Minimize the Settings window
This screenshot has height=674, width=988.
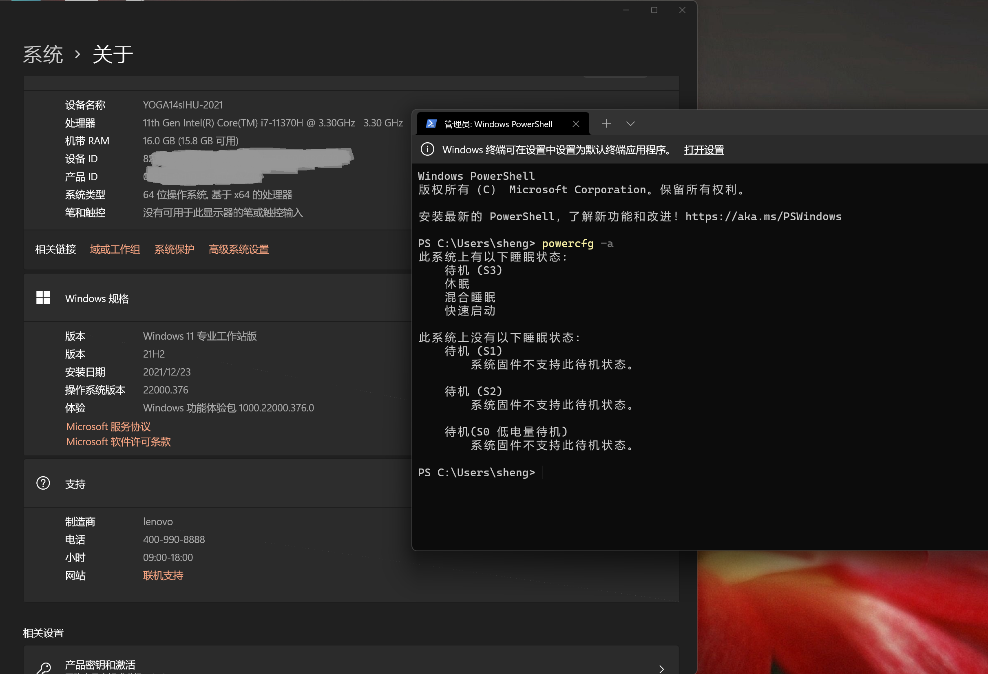(x=626, y=10)
